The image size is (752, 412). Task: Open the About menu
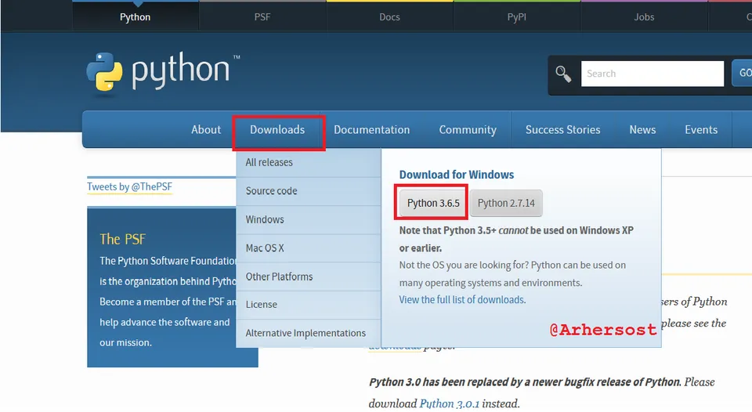pyautogui.click(x=206, y=129)
